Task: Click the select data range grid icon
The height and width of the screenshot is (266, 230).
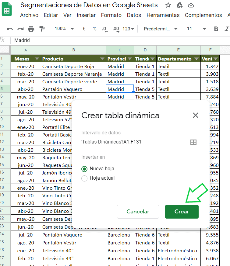Action: pyautogui.click(x=193, y=142)
